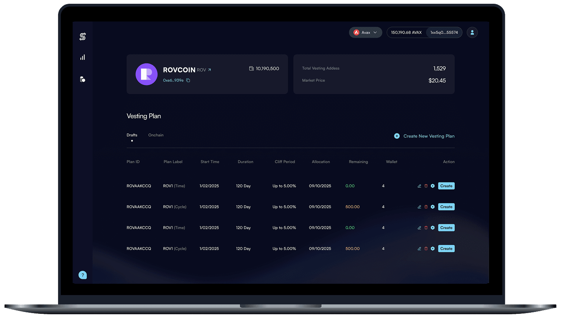The height and width of the screenshot is (318, 561).
Task: Click the plus icon beside Create New Vesting Plan
Action: (x=397, y=136)
